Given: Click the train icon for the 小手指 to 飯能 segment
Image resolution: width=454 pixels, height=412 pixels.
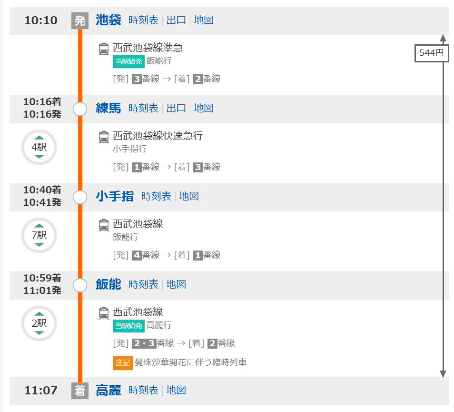Looking at the screenshot, I should [x=103, y=225].
